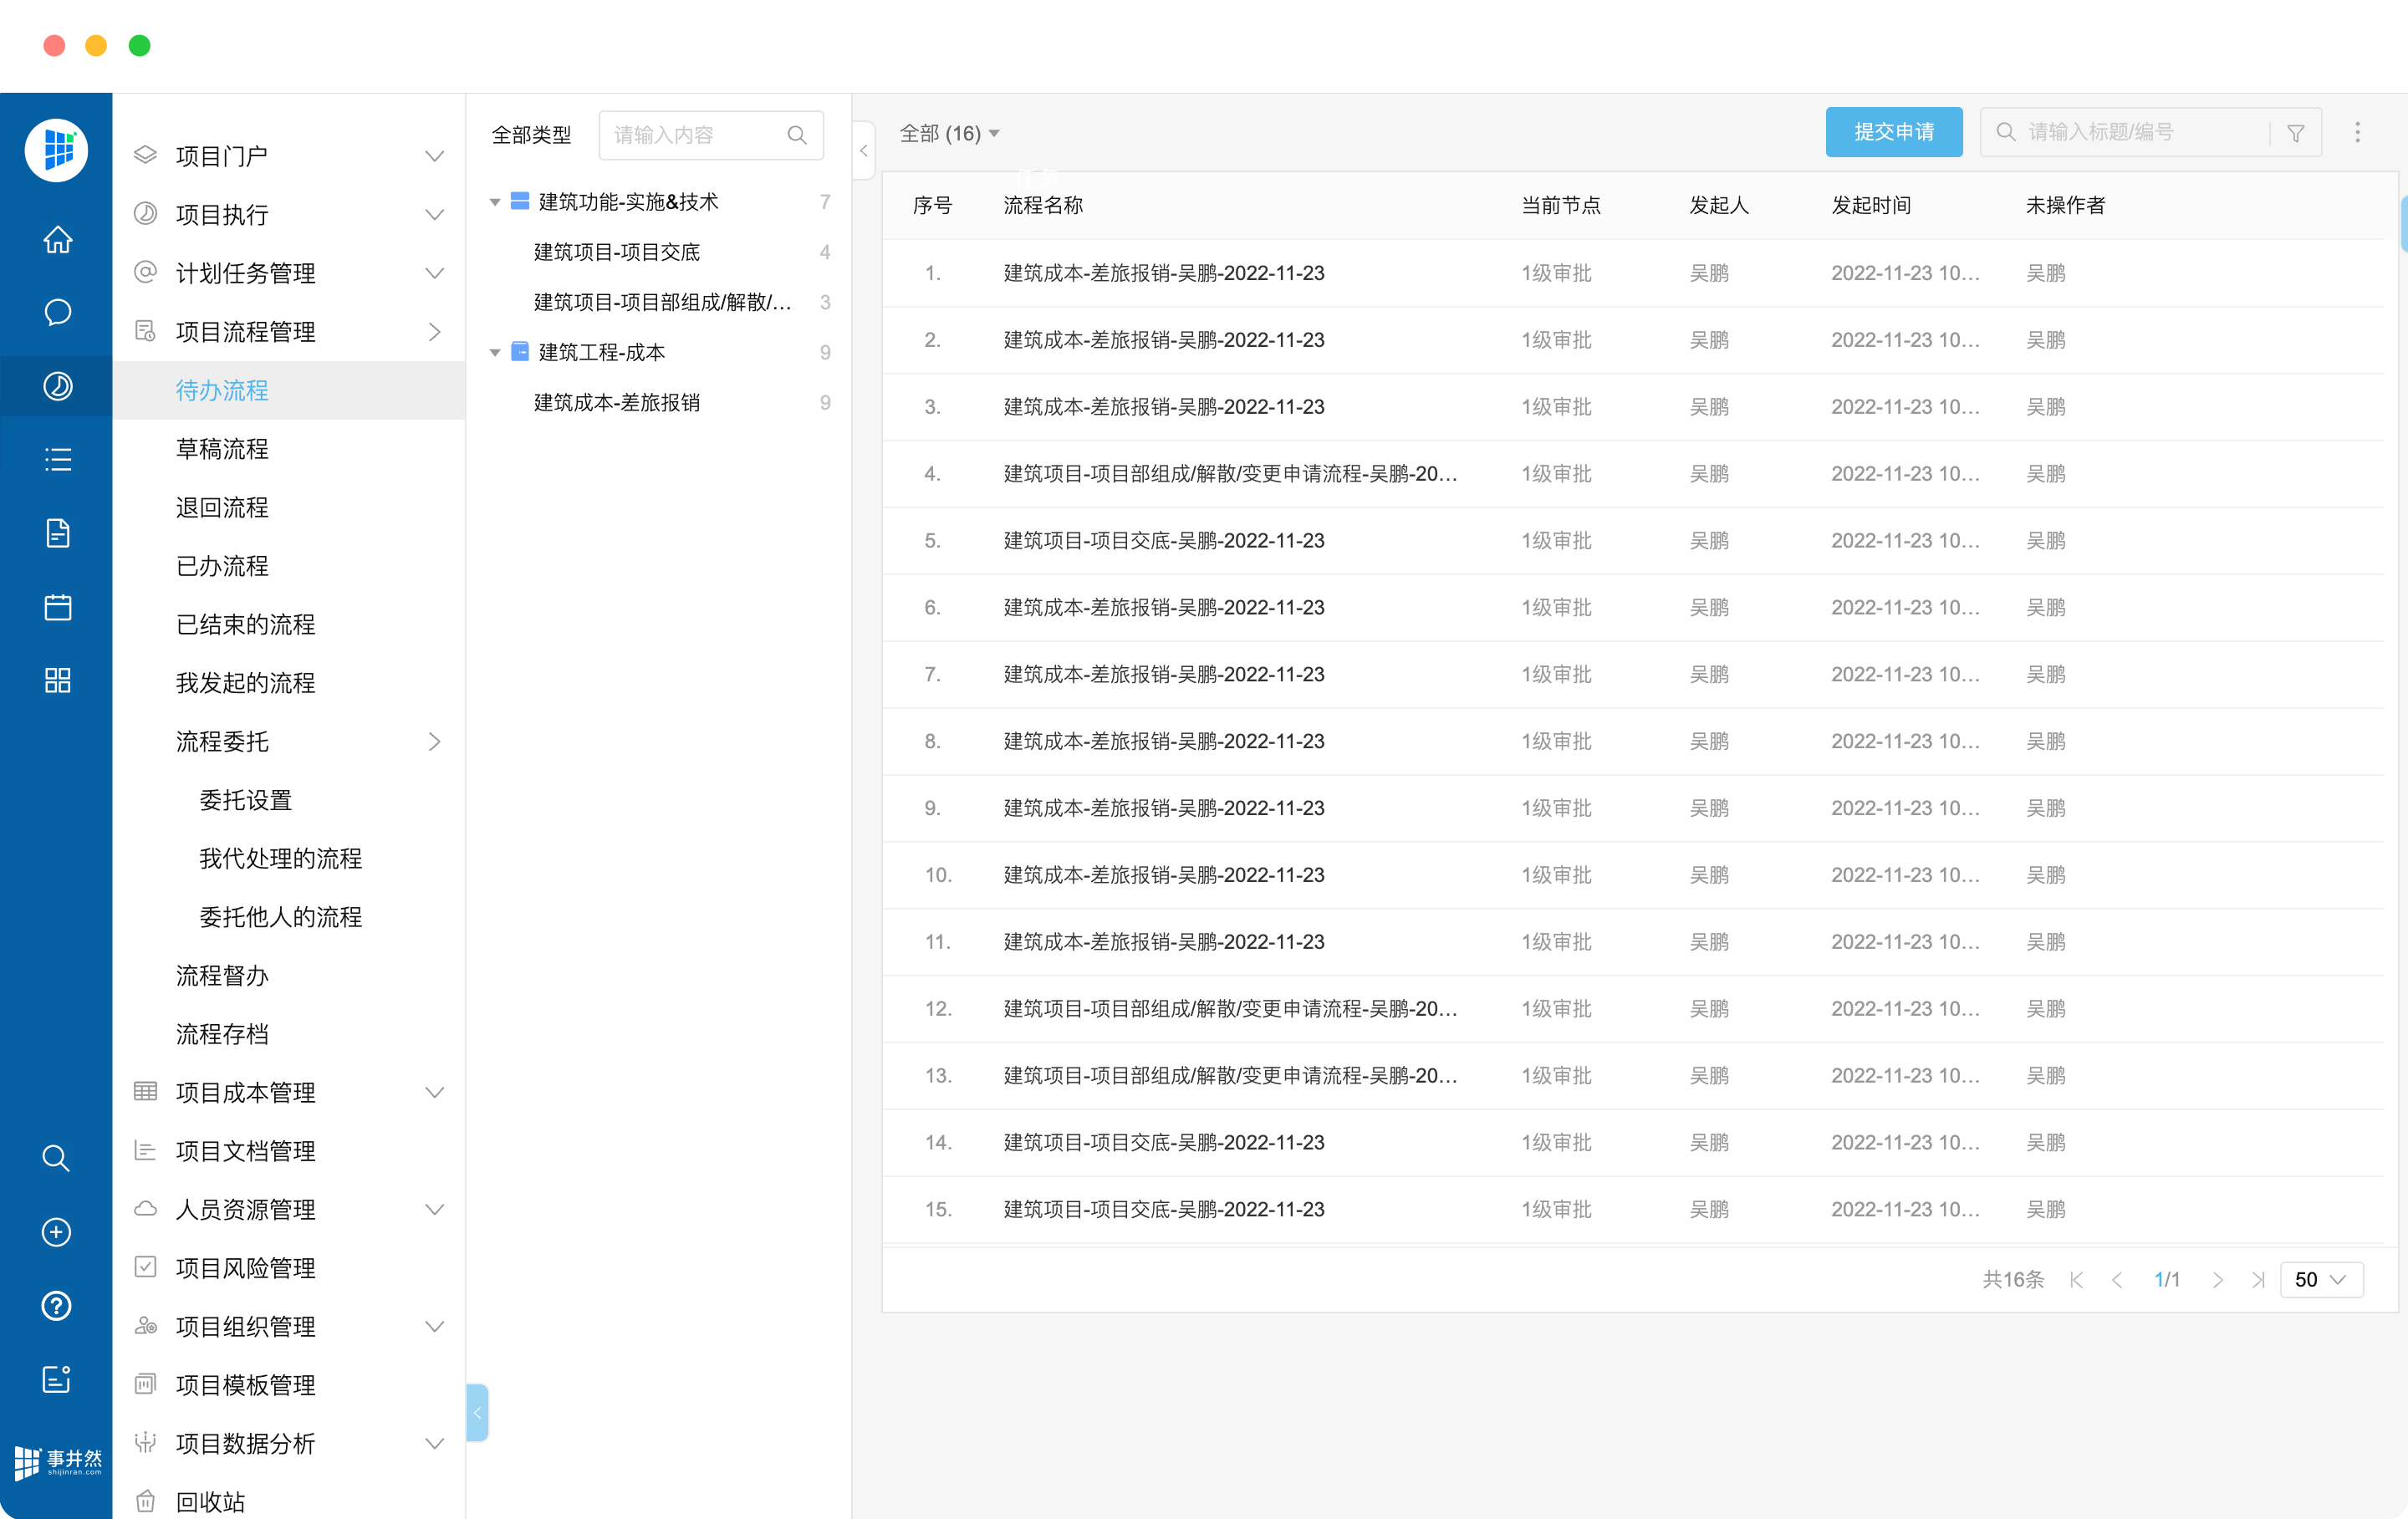Screen dimensions: 2408x1519
Task: Select the pending-process clock icon in sidebar
Action: [57, 386]
